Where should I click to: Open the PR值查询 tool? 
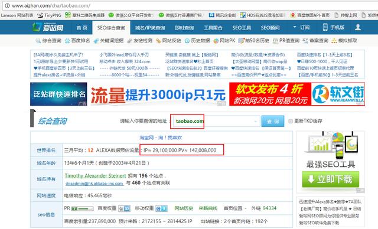click(286, 41)
